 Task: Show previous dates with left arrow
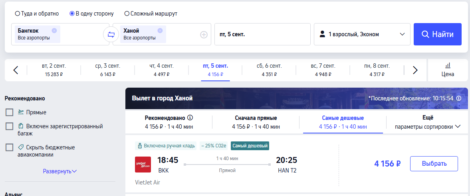coord(16,70)
